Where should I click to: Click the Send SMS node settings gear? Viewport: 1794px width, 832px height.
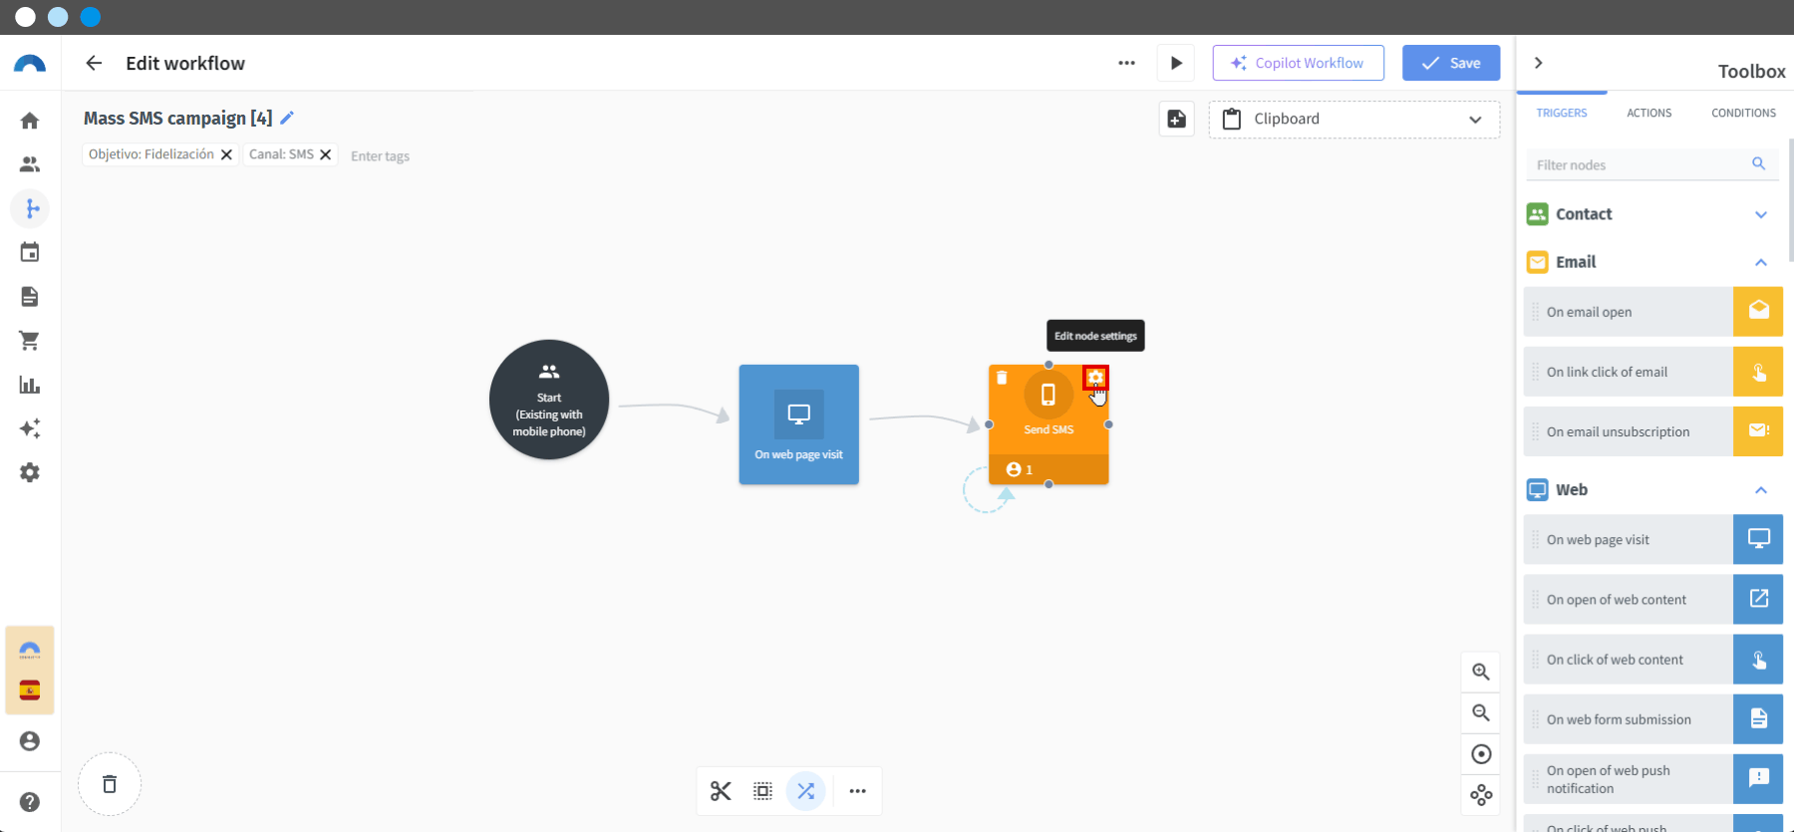(x=1095, y=378)
